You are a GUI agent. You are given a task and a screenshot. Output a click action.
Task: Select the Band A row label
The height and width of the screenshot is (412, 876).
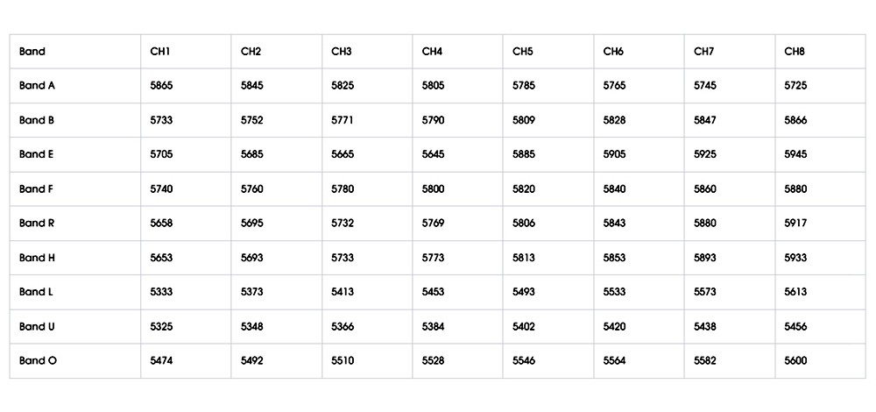point(37,86)
